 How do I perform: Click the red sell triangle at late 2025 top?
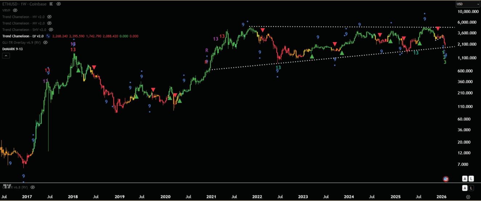pyautogui.click(x=438, y=28)
